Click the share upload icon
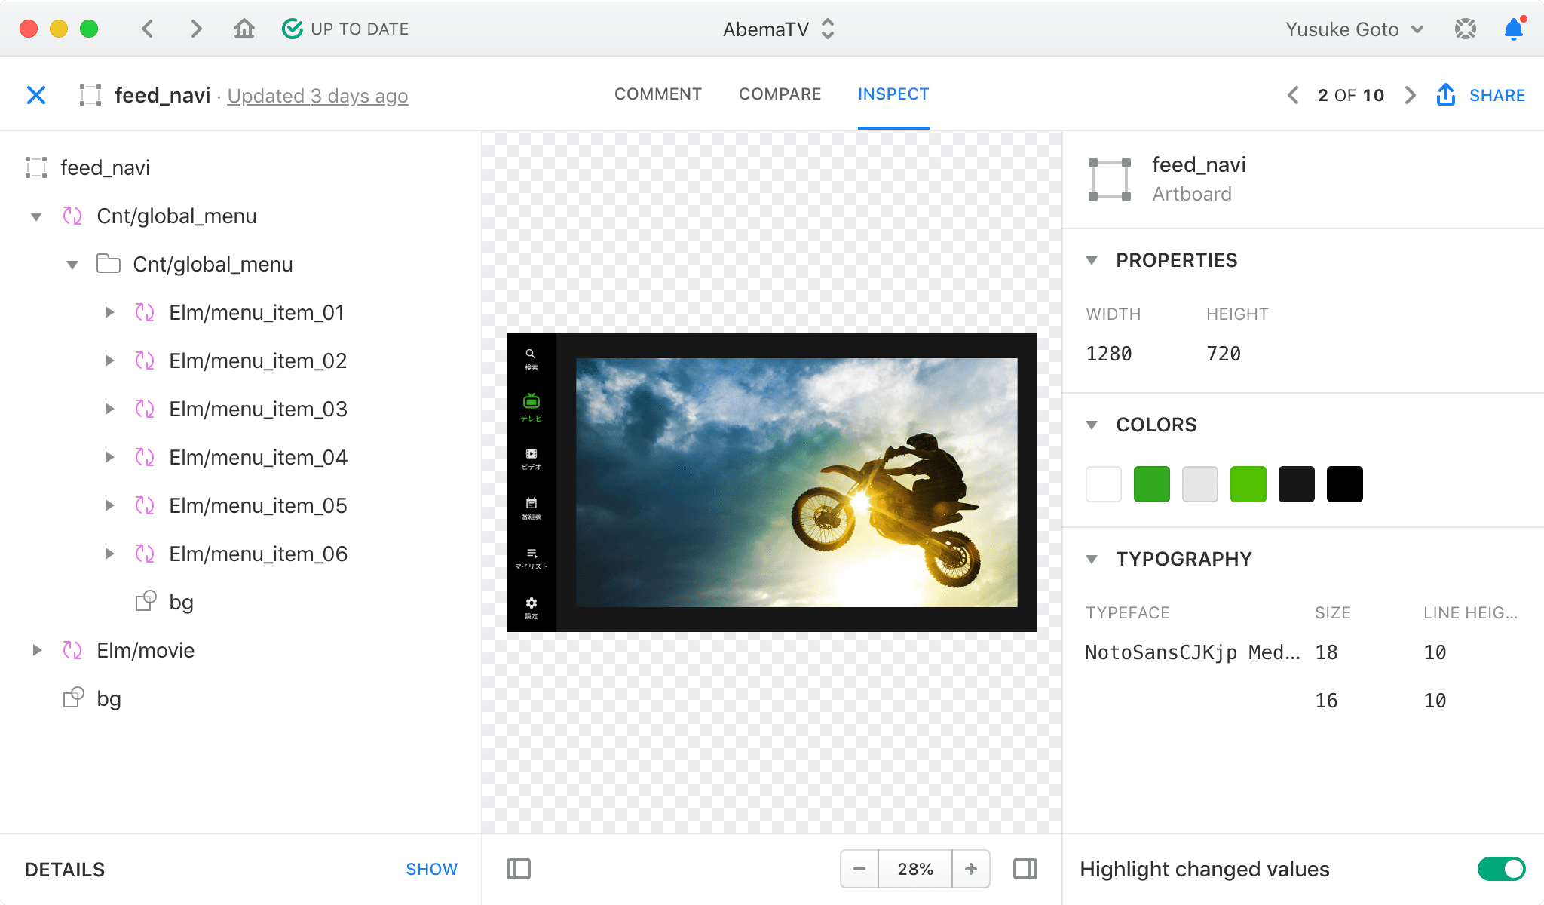The height and width of the screenshot is (905, 1544). 1445,95
